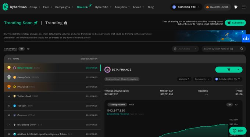Expand the contract address chevron

coord(239,79)
